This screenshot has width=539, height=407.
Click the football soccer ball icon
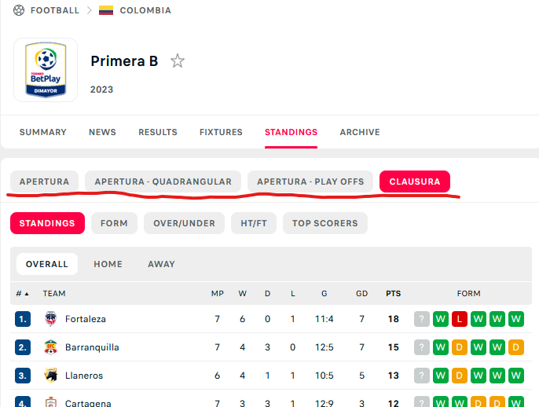[19, 10]
